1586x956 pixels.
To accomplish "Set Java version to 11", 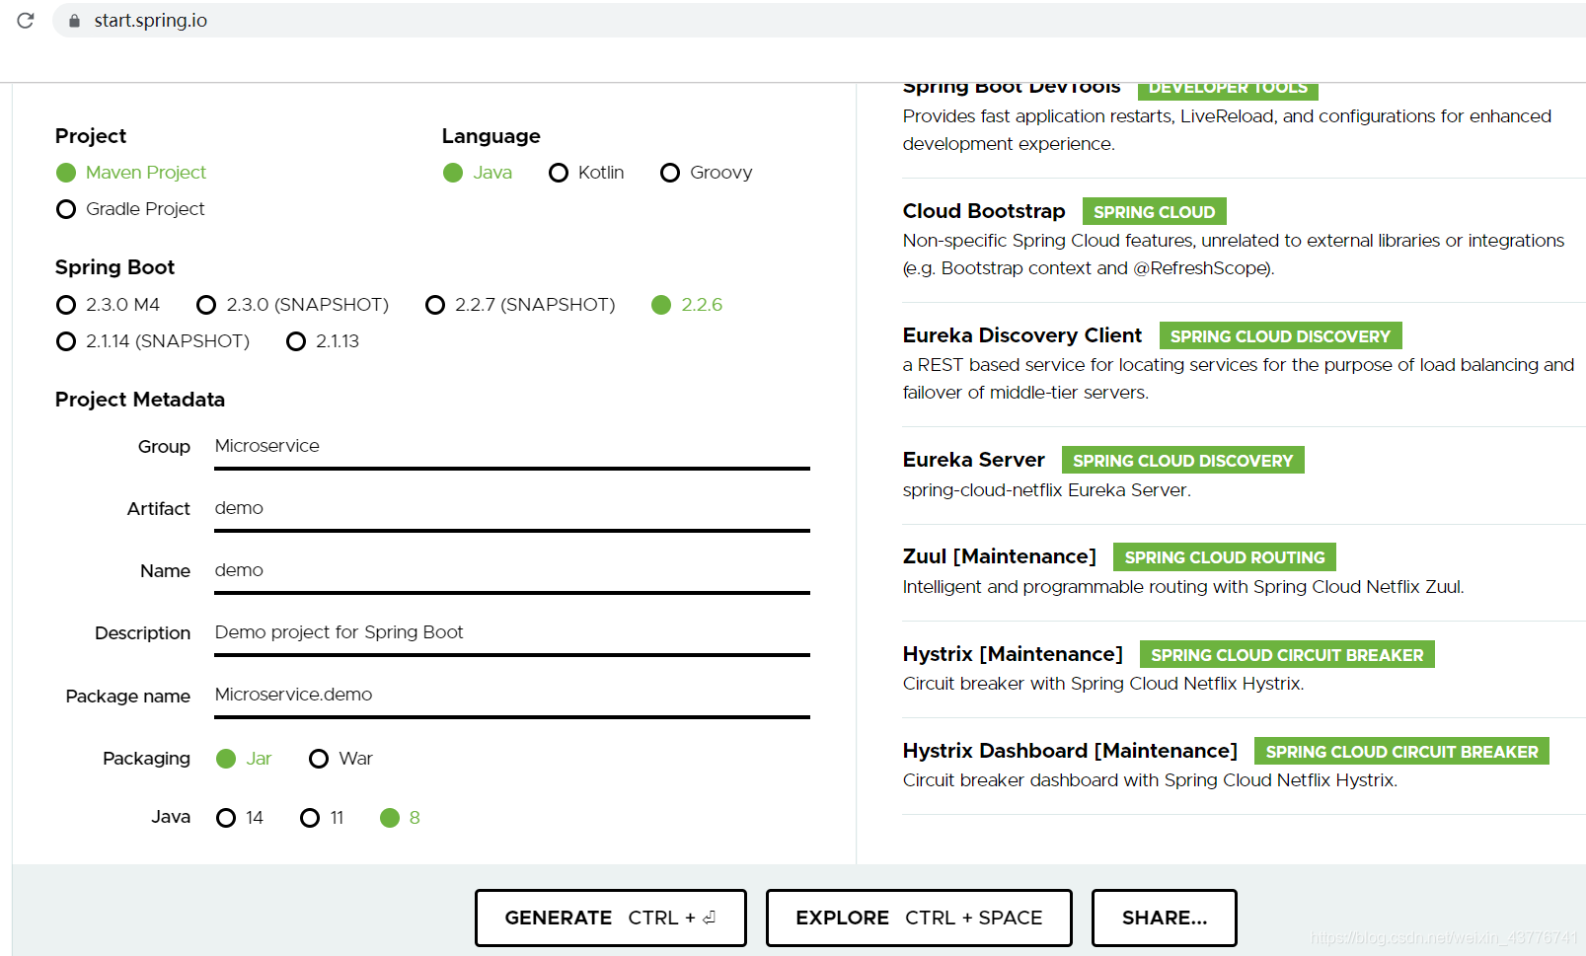I will coord(322,818).
